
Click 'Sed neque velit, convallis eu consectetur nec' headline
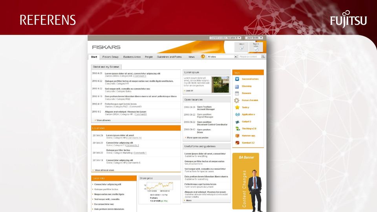pos(127,89)
